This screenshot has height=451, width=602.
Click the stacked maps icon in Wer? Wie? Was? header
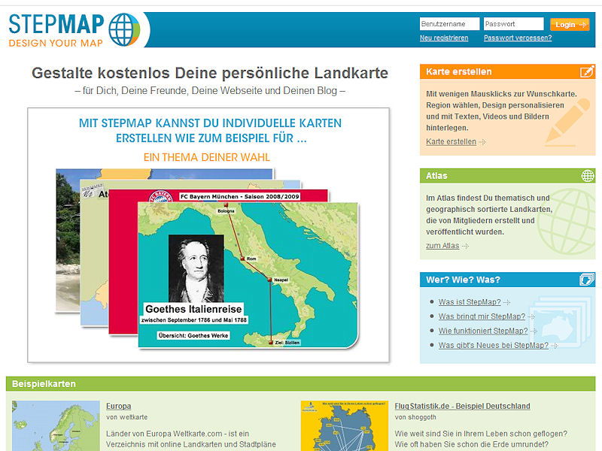[x=587, y=280]
